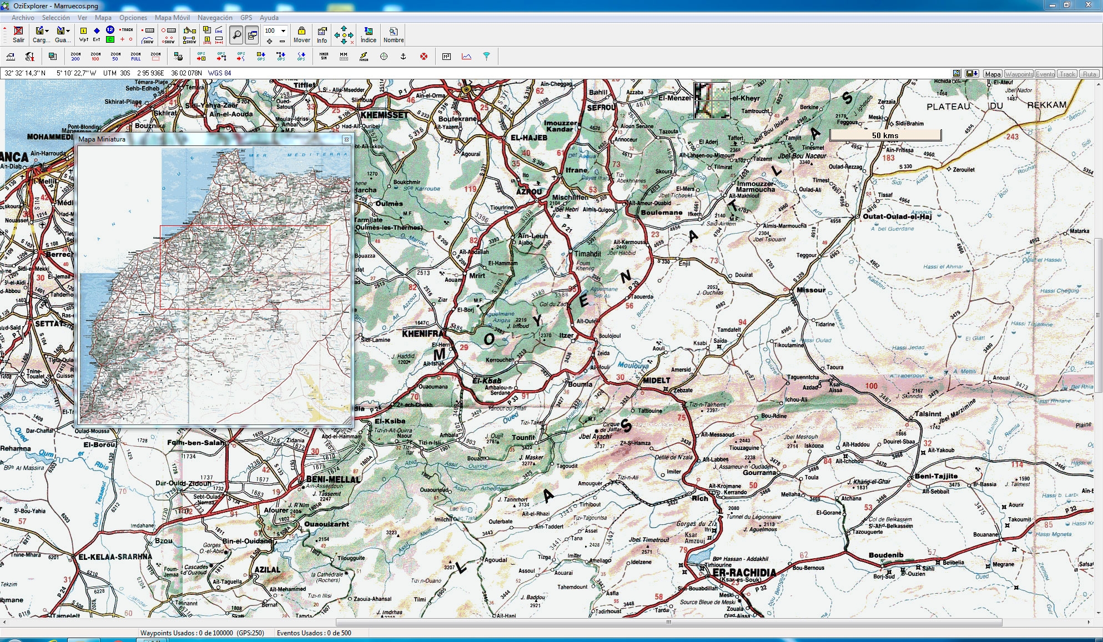Click the Info button in toolbar
Viewport: 1103px width, 642px height.
click(322, 34)
